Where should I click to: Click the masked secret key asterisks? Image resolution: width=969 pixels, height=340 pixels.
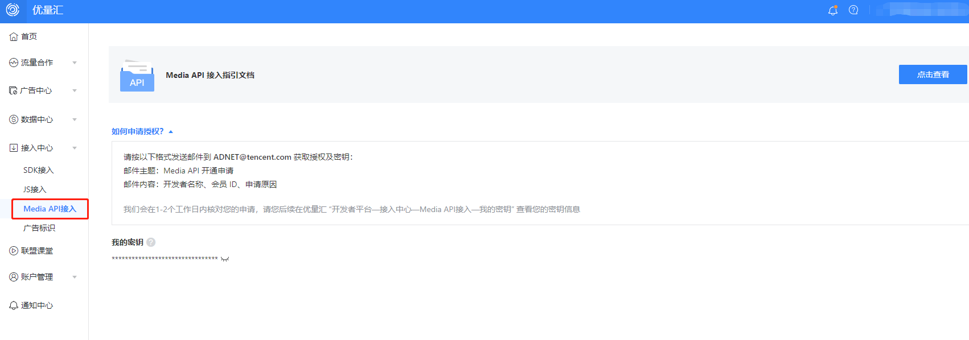click(x=165, y=259)
